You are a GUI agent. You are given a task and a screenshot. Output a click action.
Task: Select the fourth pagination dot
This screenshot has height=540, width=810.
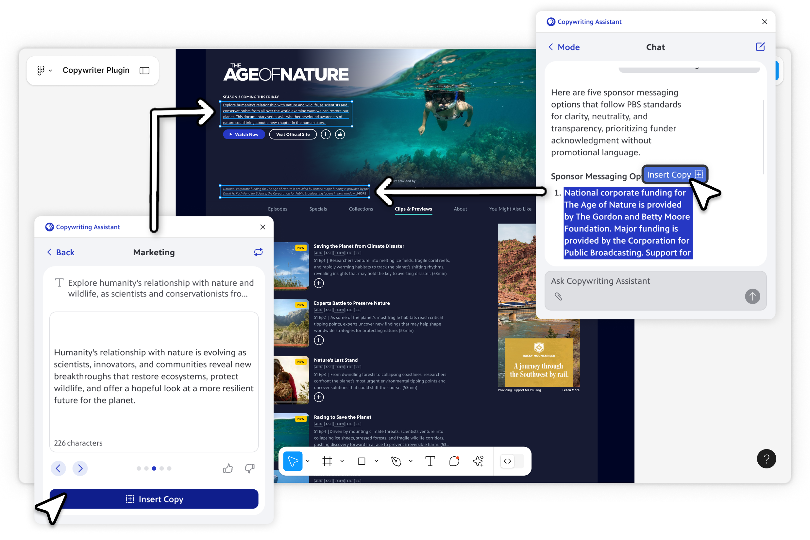(161, 468)
